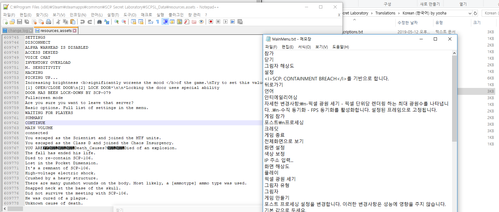Open the 파일(F) menu in Notepad++

[9, 15]
